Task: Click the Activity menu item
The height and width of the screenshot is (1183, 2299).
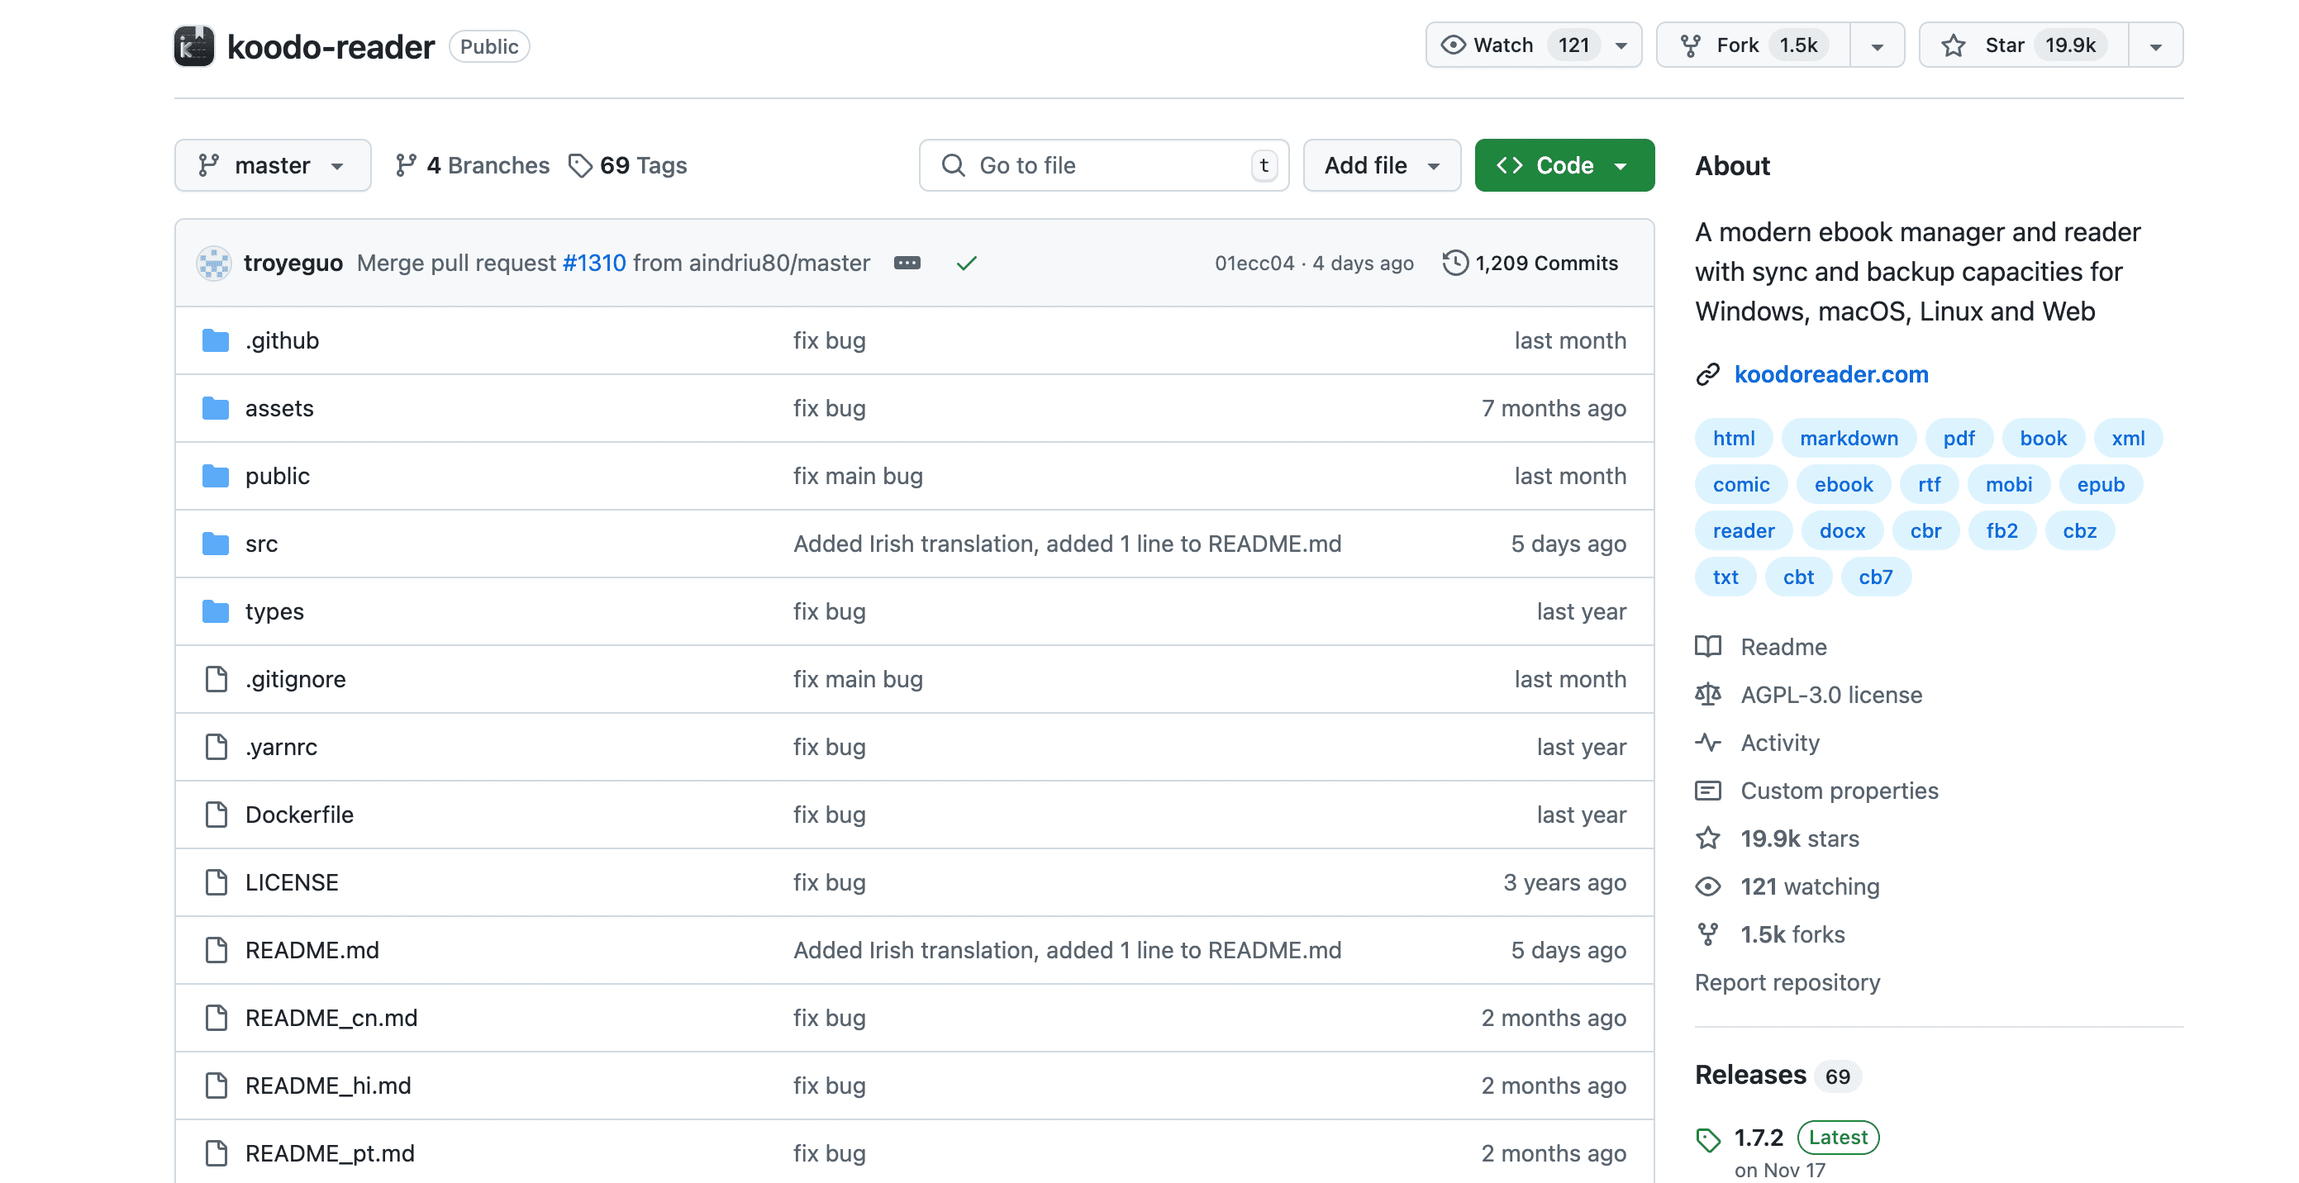Action: (x=1780, y=743)
